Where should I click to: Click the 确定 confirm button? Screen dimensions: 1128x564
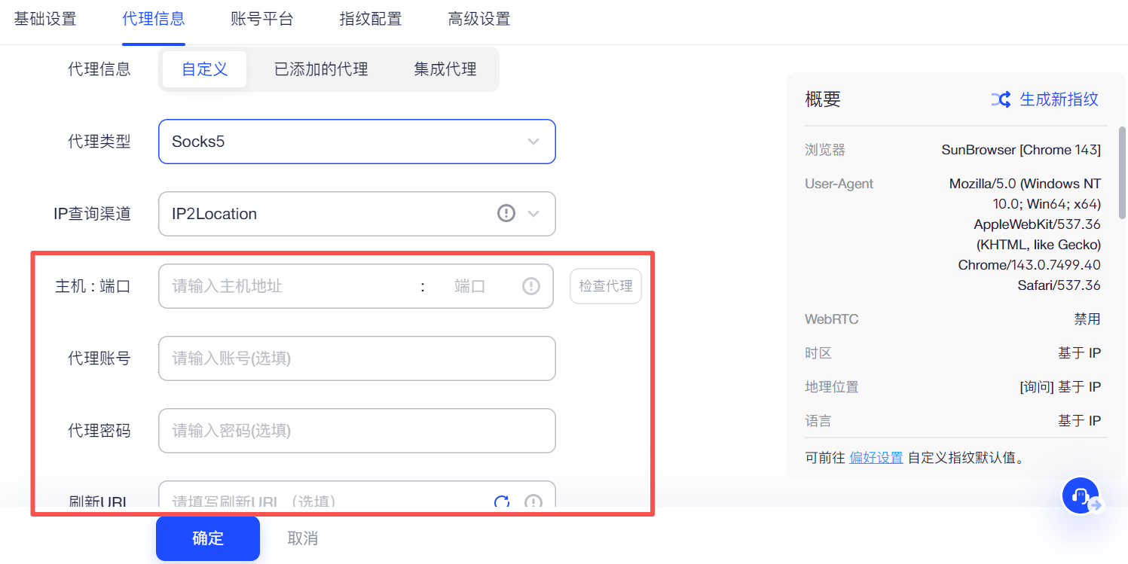(208, 538)
